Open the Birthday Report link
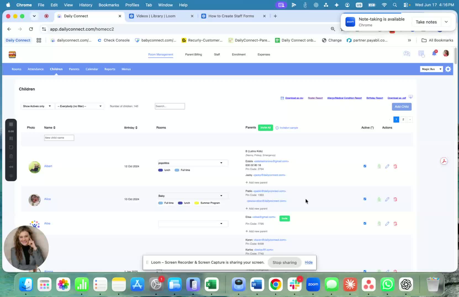The image size is (459, 297). (374, 98)
